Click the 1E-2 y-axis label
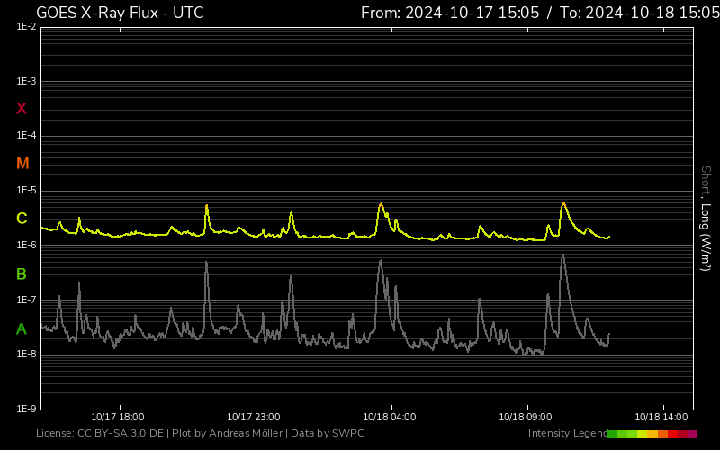The height and width of the screenshot is (450, 720). pos(26,27)
